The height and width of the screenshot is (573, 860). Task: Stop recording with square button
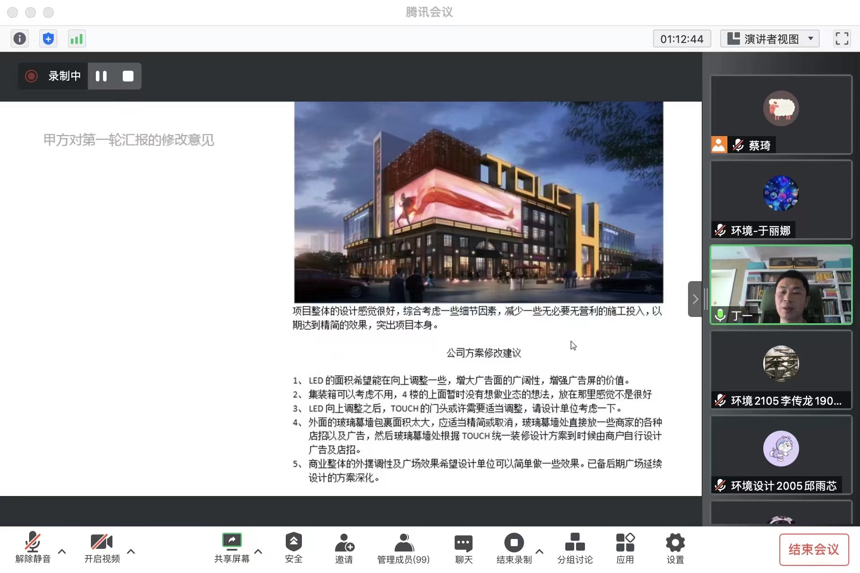tap(128, 76)
